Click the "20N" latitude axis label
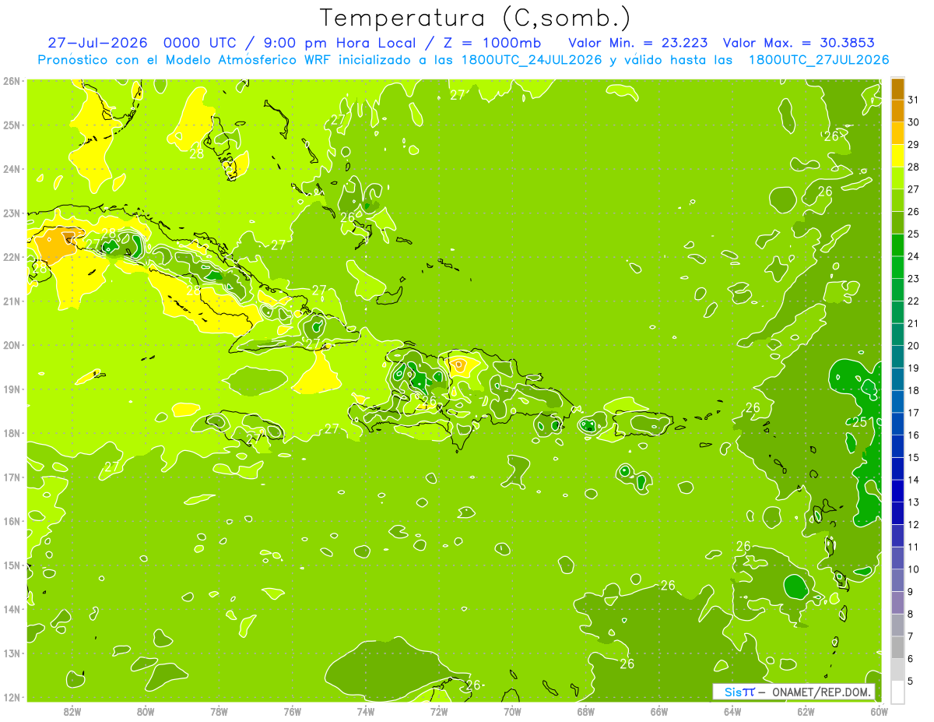 [x=12, y=345]
